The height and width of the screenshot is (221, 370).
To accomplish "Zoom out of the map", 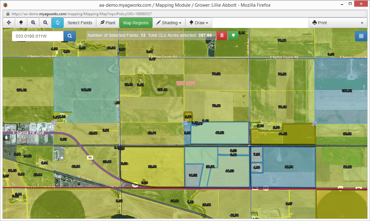I will [x=45, y=23].
